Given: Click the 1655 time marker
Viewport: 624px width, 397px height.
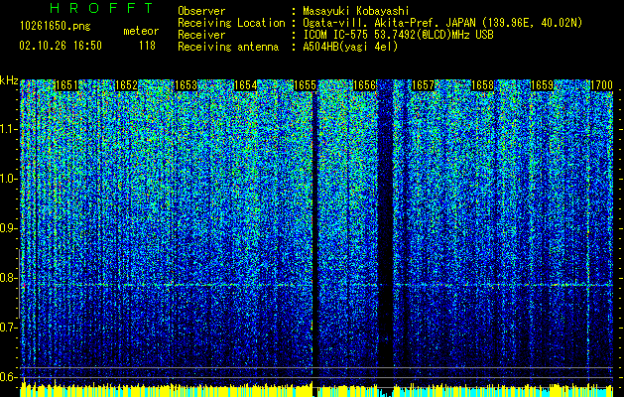Looking at the screenshot, I should click(305, 85).
